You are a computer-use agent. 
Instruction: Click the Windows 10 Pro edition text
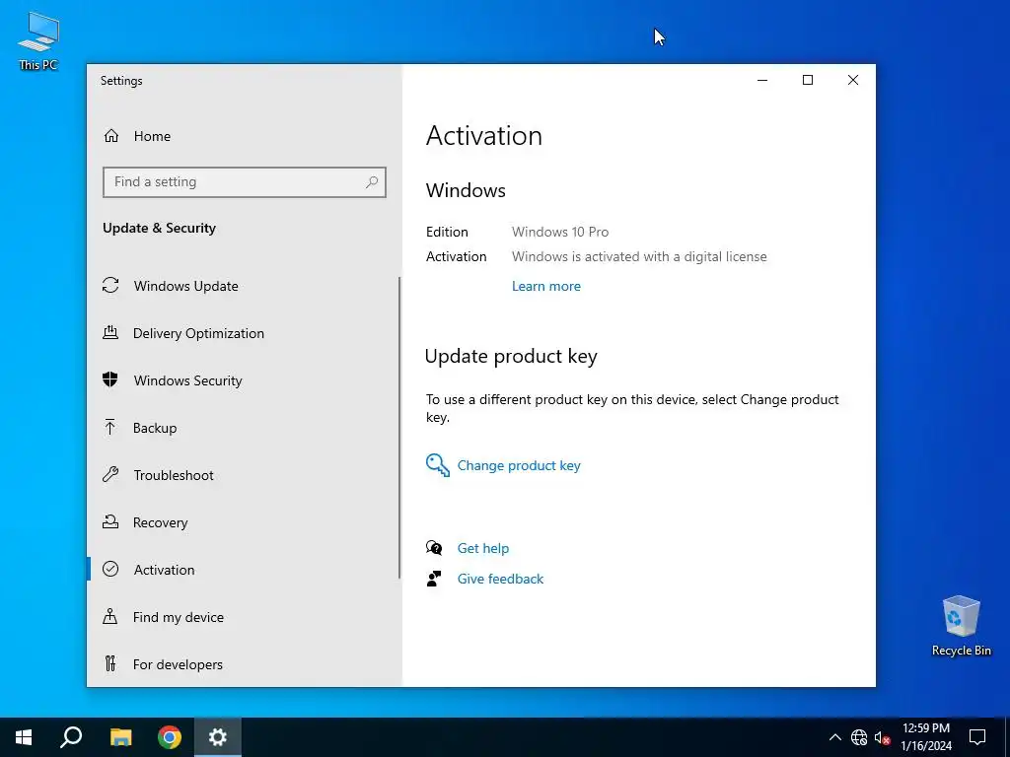pos(560,232)
